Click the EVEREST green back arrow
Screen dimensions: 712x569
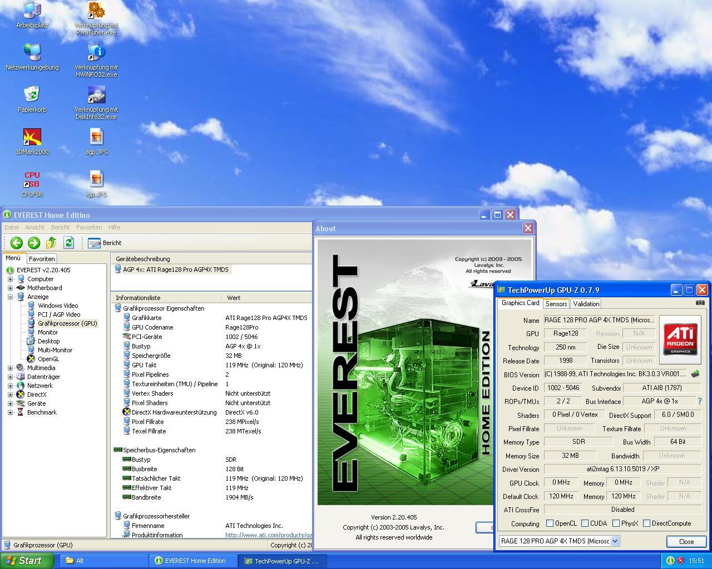point(16,243)
